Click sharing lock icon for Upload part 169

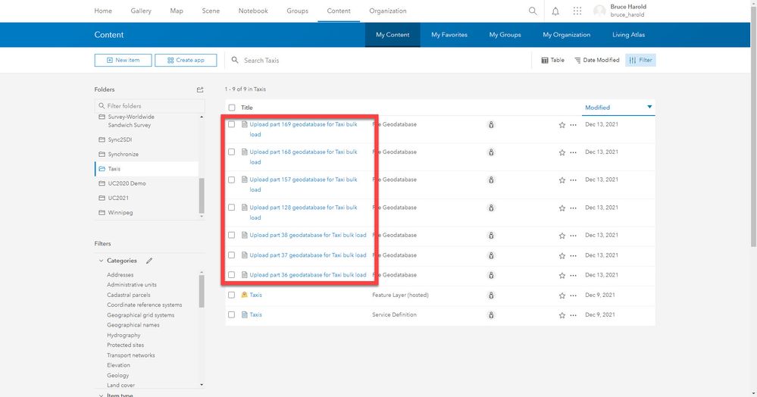[x=491, y=124]
